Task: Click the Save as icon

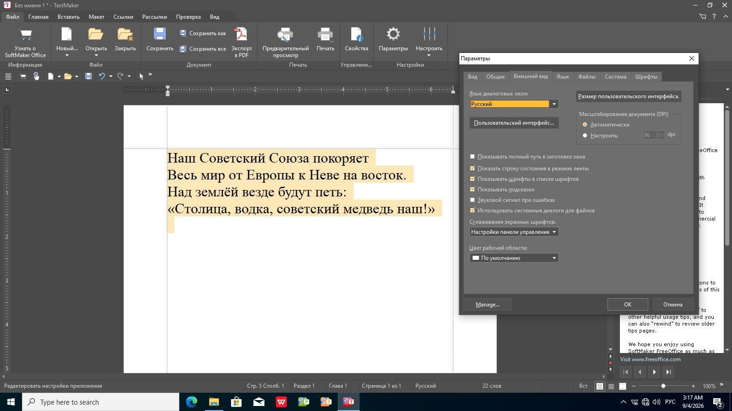Action: pyautogui.click(x=183, y=33)
